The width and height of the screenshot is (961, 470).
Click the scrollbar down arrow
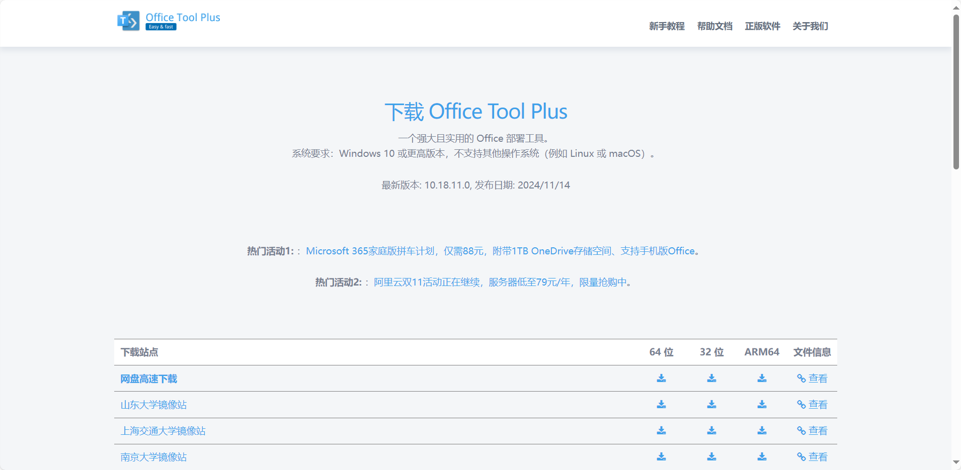pos(956,462)
